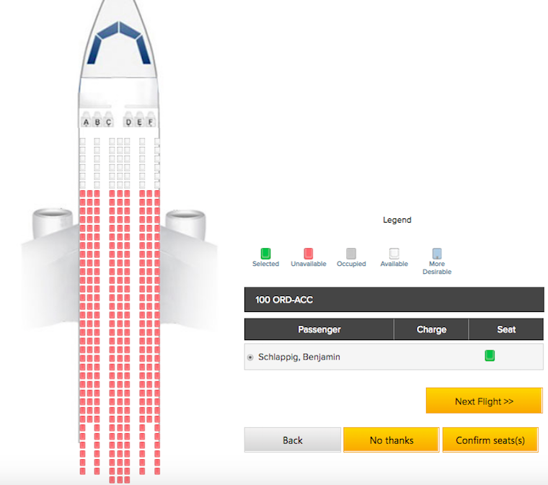This screenshot has height=485, width=548.
Task: Click the Charge column header
Action: [431, 329]
